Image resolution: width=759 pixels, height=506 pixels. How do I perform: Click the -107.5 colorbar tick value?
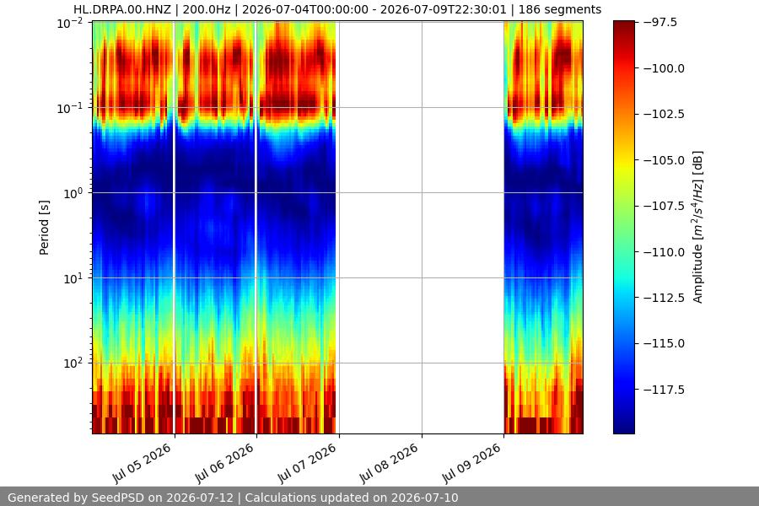[665, 206]
